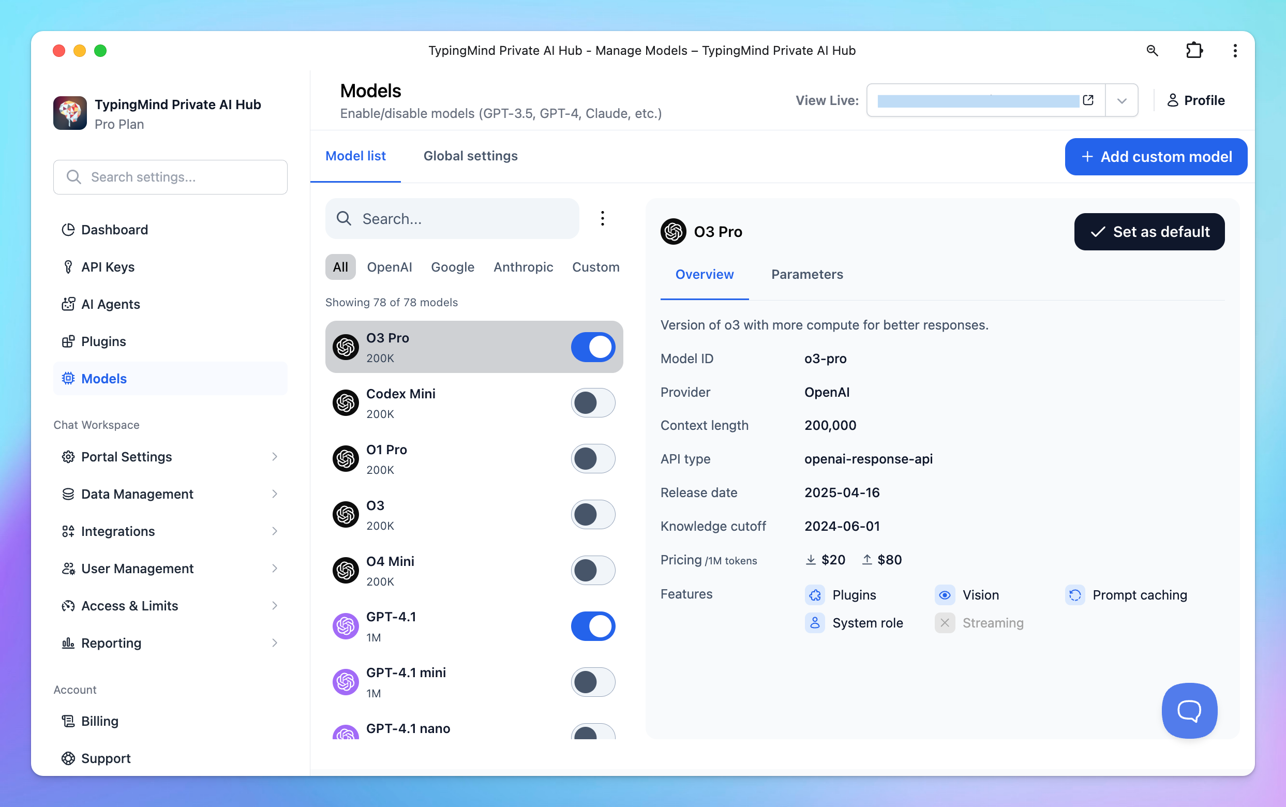The width and height of the screenshot is (1286, 807).
Task: Open the Parameters tab
Action: [807, 274]
